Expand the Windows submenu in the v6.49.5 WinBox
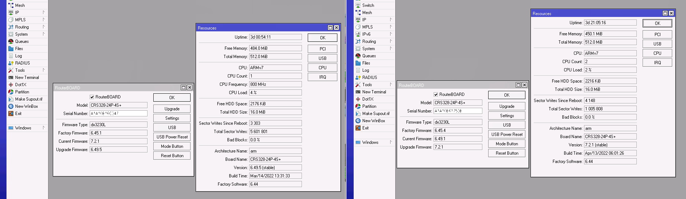This screenshot has width=686, height=199. 44,128
